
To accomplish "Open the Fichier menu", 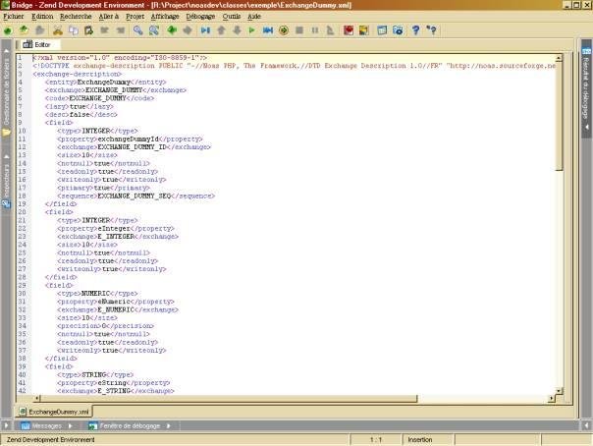I will pyautogui.click(x=14, y=17).
